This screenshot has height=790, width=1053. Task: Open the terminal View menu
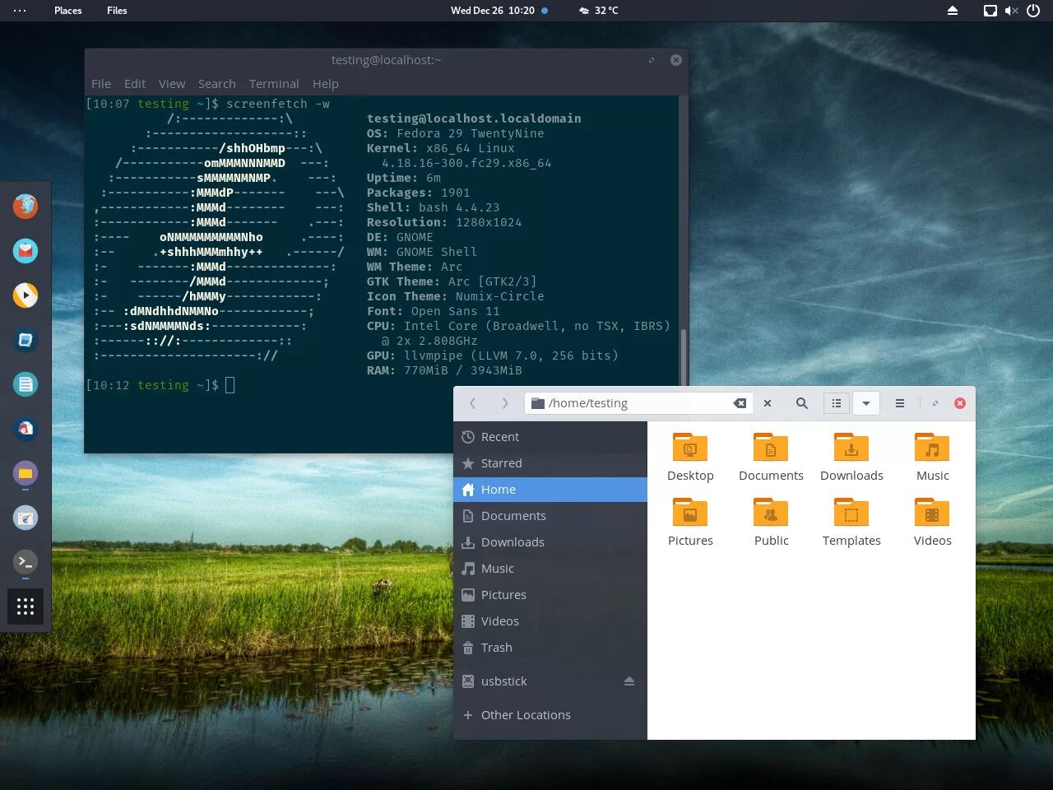pyautogui.click(x=172, y=84)
